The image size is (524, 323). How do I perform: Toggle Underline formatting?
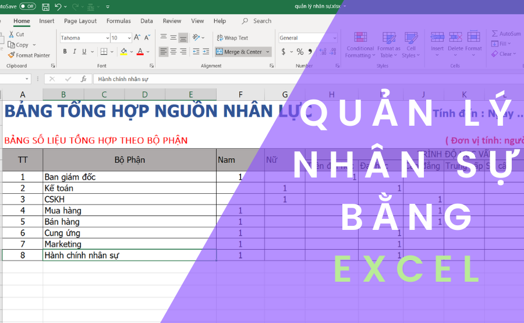pyautogui.click(x=84, y=52)
